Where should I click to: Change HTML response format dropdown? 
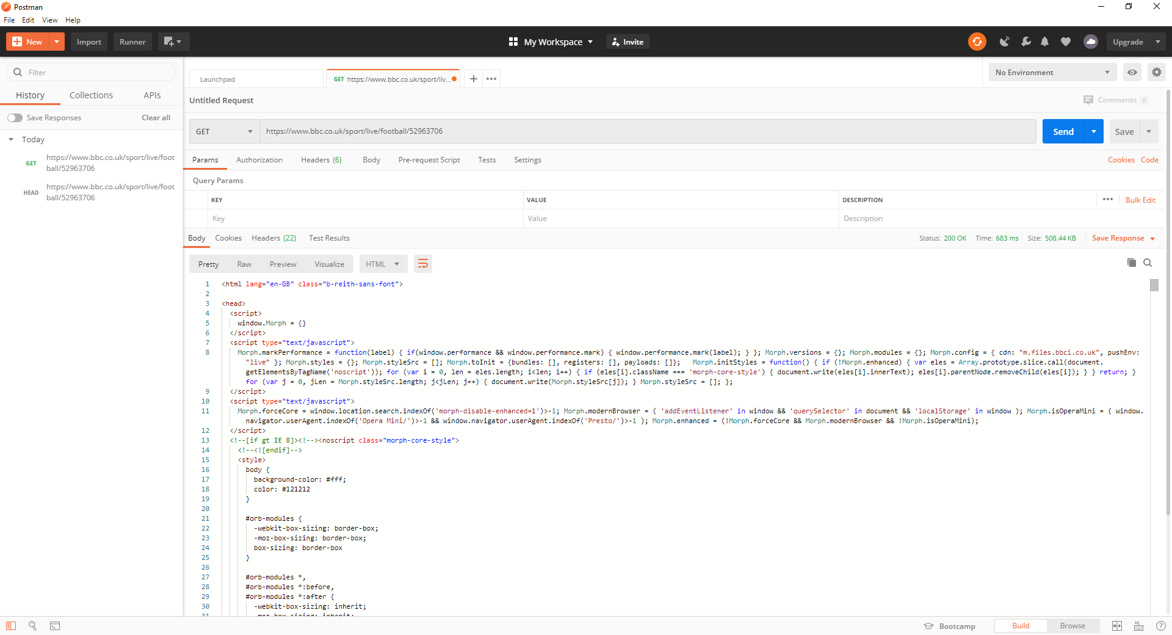(x=383, y=264)
